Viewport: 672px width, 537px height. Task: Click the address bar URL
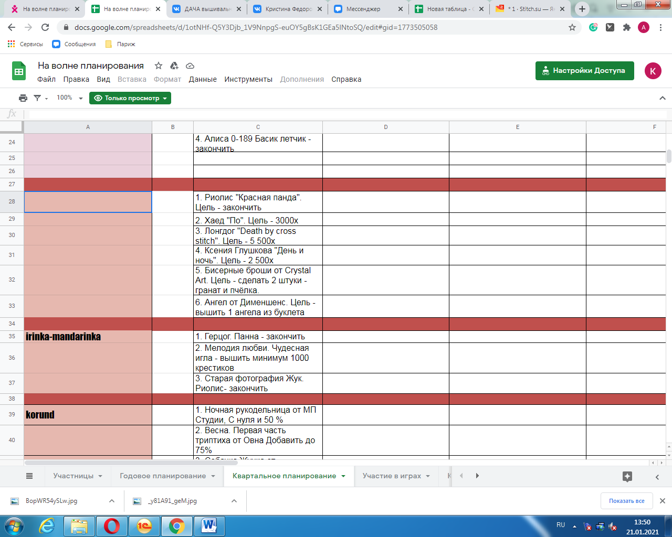256,27
